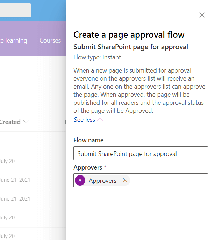The height and width of the screenshot is (240, 215).
Task: Close the page approval flow panel
Action: coord(202,15)
